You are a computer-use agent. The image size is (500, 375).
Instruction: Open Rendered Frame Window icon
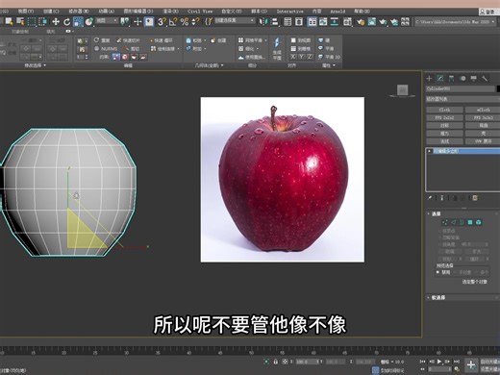[372, 21]
